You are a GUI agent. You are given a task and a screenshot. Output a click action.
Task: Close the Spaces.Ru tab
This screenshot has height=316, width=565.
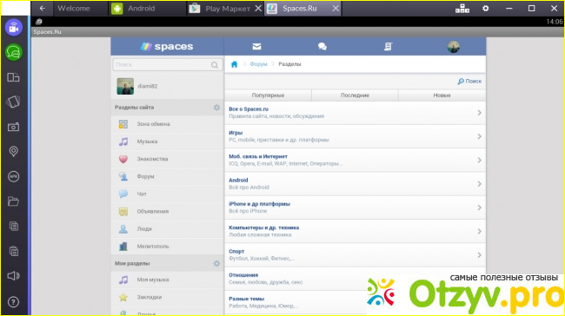tap(336, 9)
